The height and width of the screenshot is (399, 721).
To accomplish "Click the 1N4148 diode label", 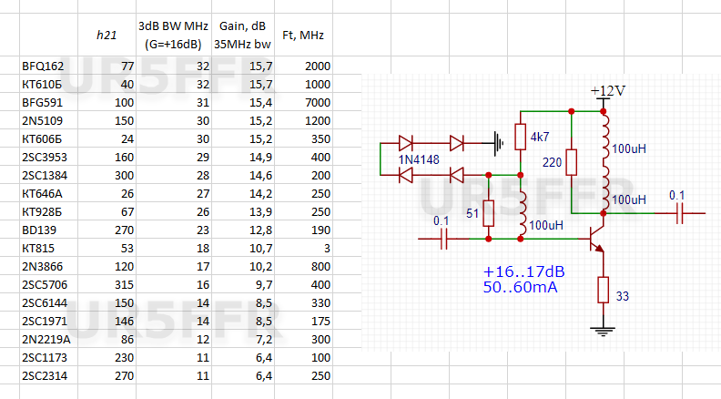I will (x=419, y=159).
